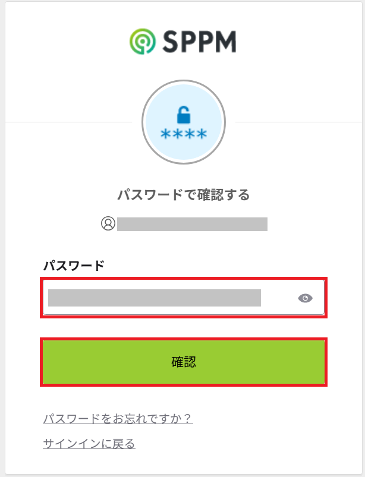Screen dimensions: 365x477
Task: Click the パスワード field label
Action: [74, 266]
